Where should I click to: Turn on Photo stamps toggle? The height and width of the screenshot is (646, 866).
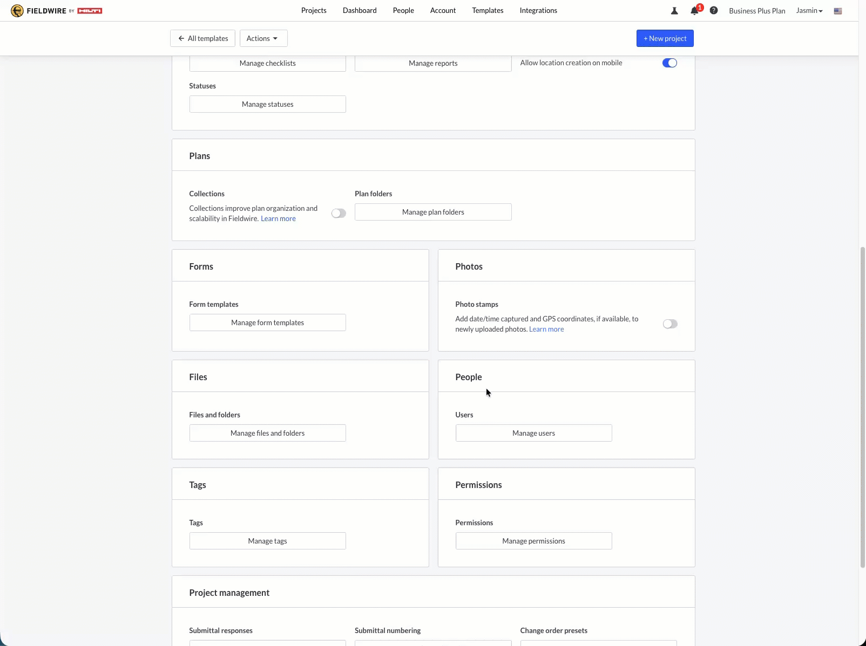(x=669, y=324)
